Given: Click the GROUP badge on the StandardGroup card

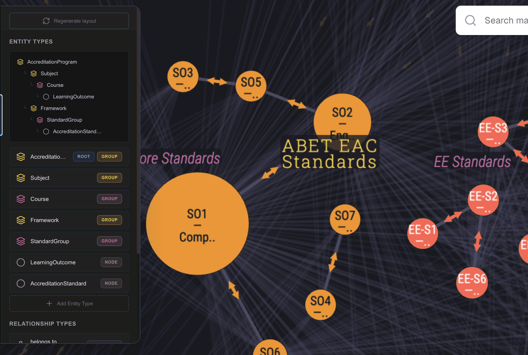Looking at the screenshot, I should (109, 241).
